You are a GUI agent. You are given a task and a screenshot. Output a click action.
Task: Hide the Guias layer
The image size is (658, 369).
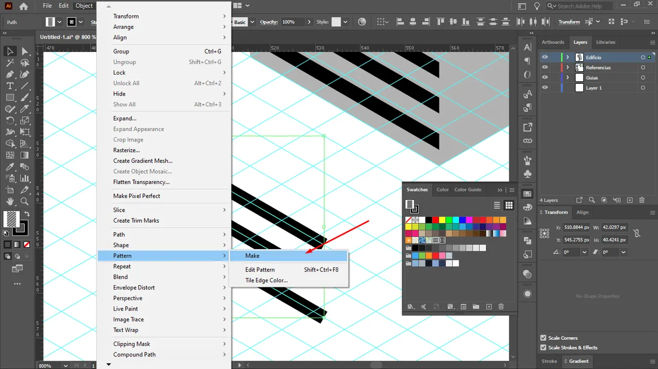click(x=545, y=78)
